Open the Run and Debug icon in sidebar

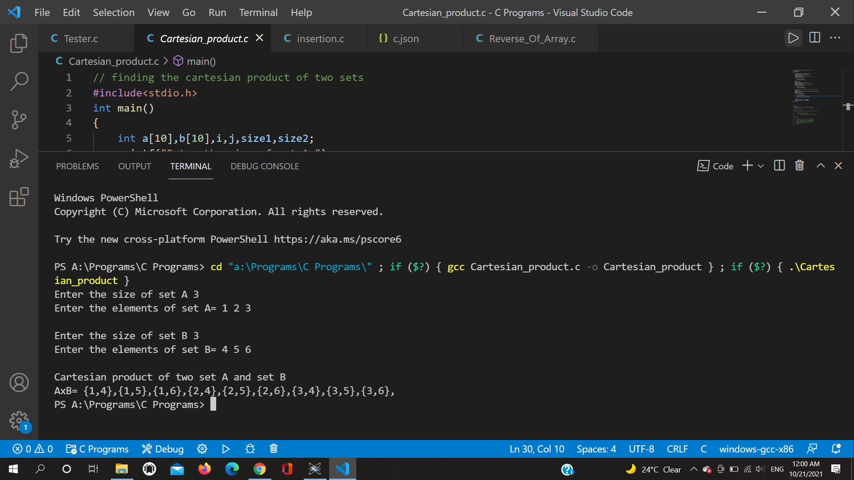[19, 158]
